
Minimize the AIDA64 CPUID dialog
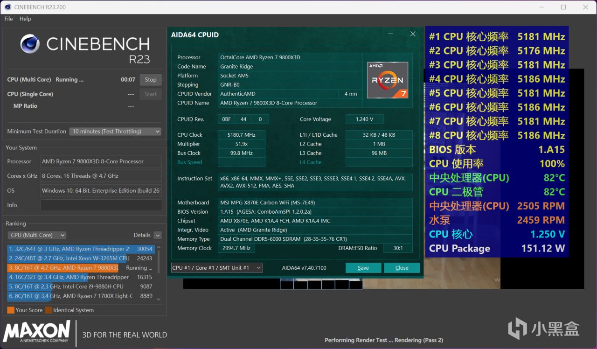coord(390,34)
